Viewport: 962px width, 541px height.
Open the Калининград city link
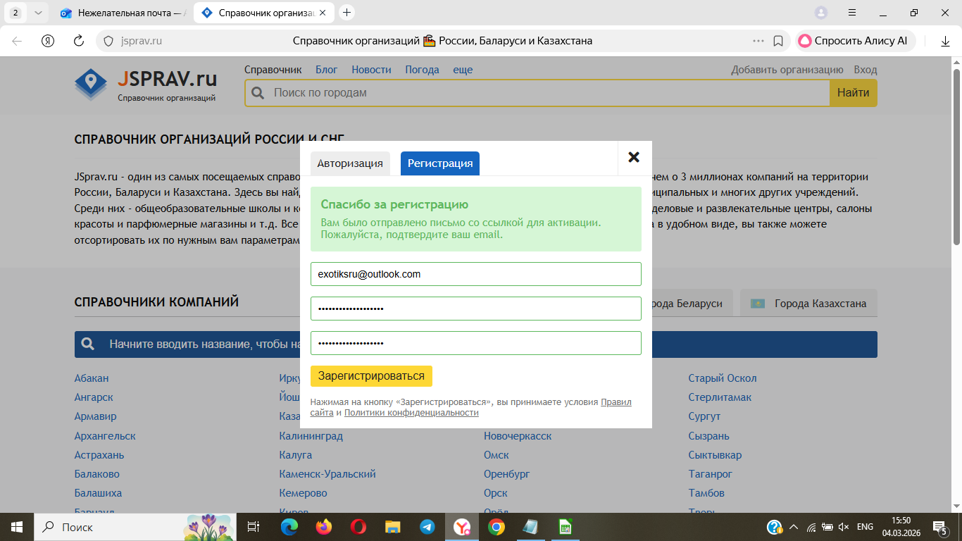coord(311,436)
